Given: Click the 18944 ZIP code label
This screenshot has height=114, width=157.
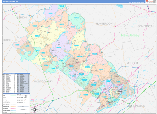Looking at the screenshot, I should coord(58,47).
